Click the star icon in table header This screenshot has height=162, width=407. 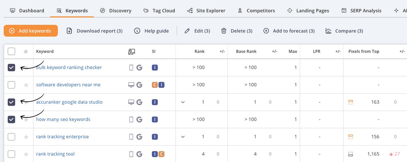[26, 51]
